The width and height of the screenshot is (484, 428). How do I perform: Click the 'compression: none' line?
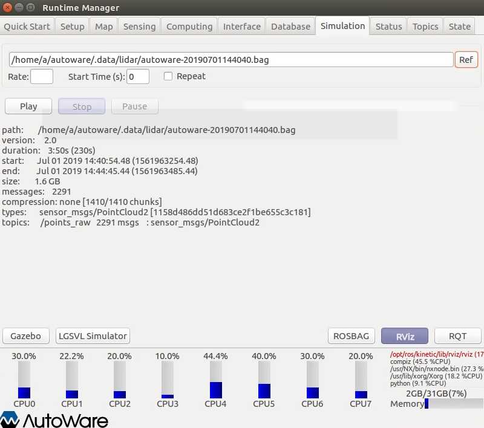tap(82, 202)
